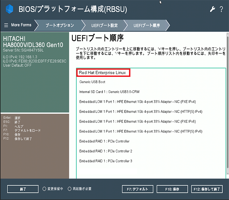Click the vertical scrollbar of the boot list
Viewport: 229px width, 200px height.
pyautogui.click(x=227, y=102)
